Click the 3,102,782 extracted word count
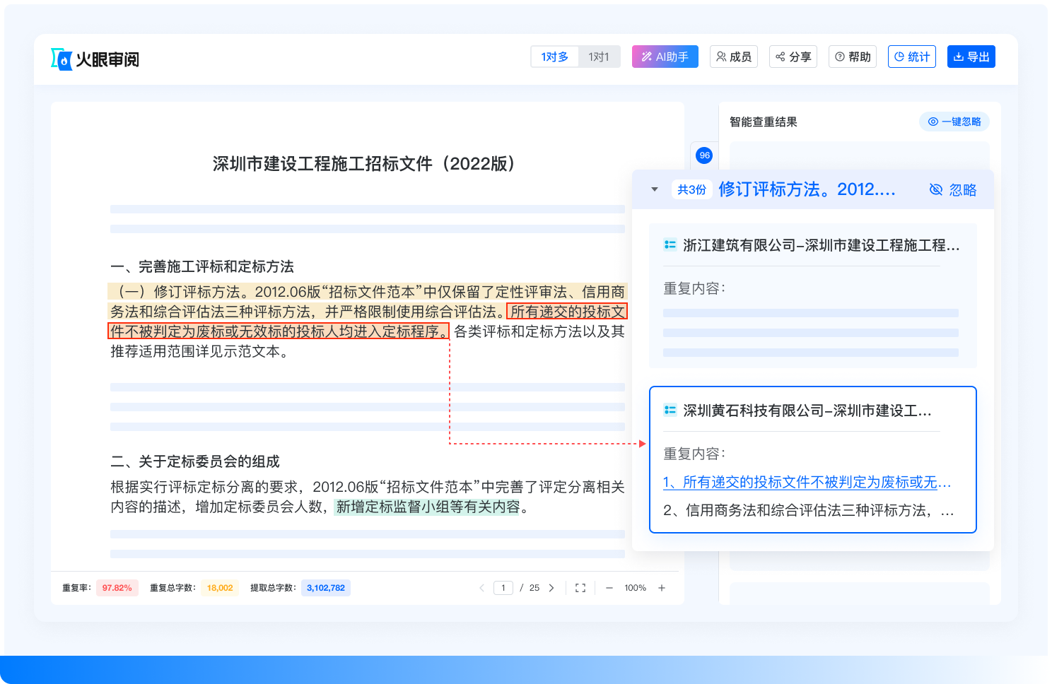Viewport: 1052px width, 684px height. pos(326,588)
